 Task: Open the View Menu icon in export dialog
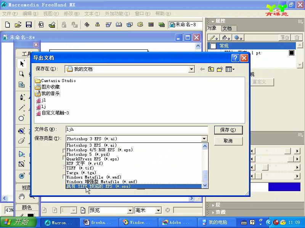tap(230, 69)
